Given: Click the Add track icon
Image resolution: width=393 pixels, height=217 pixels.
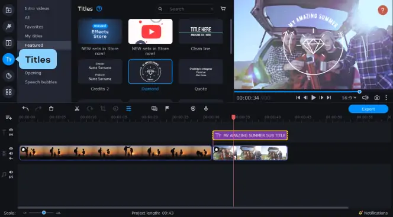Looking at the screenshot, I should coord(8,118).
